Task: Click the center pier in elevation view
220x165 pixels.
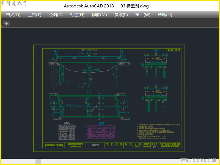Action: [89, 74]
